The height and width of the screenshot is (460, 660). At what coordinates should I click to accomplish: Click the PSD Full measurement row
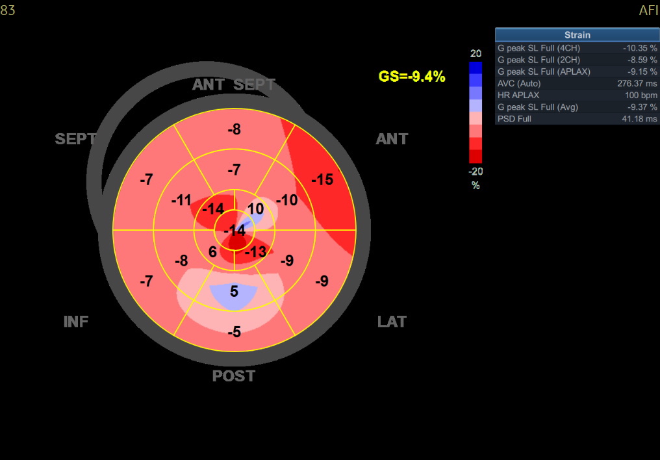click(577, 119)
